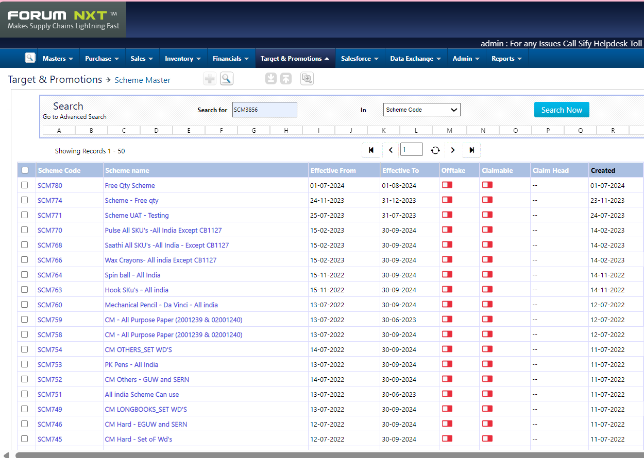Open the Free Qty Scheme link
This screenshot has width=644, height=458.
click(130, 185)
